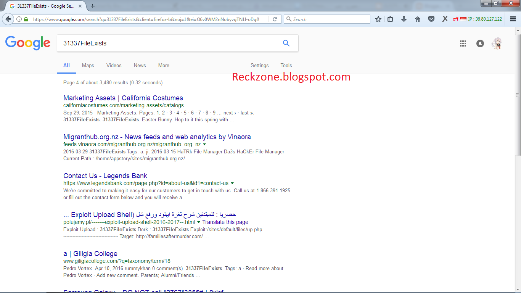Click the vertical page scrollbar thumb
This screenshot has width=521, height=293.
(518, 95)
